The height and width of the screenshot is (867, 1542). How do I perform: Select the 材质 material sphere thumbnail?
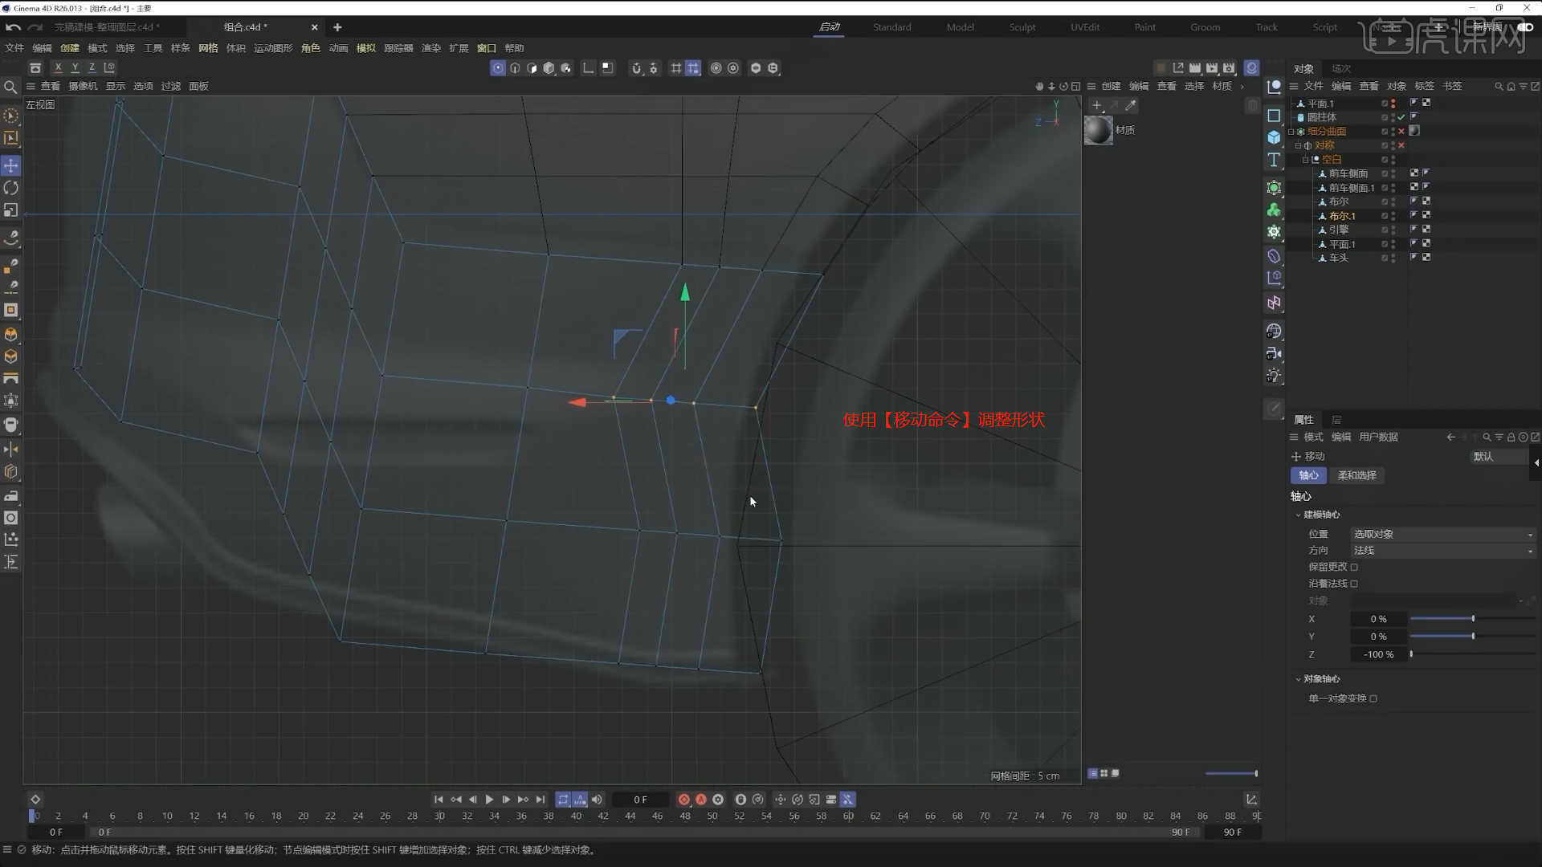click(1099, 130)
